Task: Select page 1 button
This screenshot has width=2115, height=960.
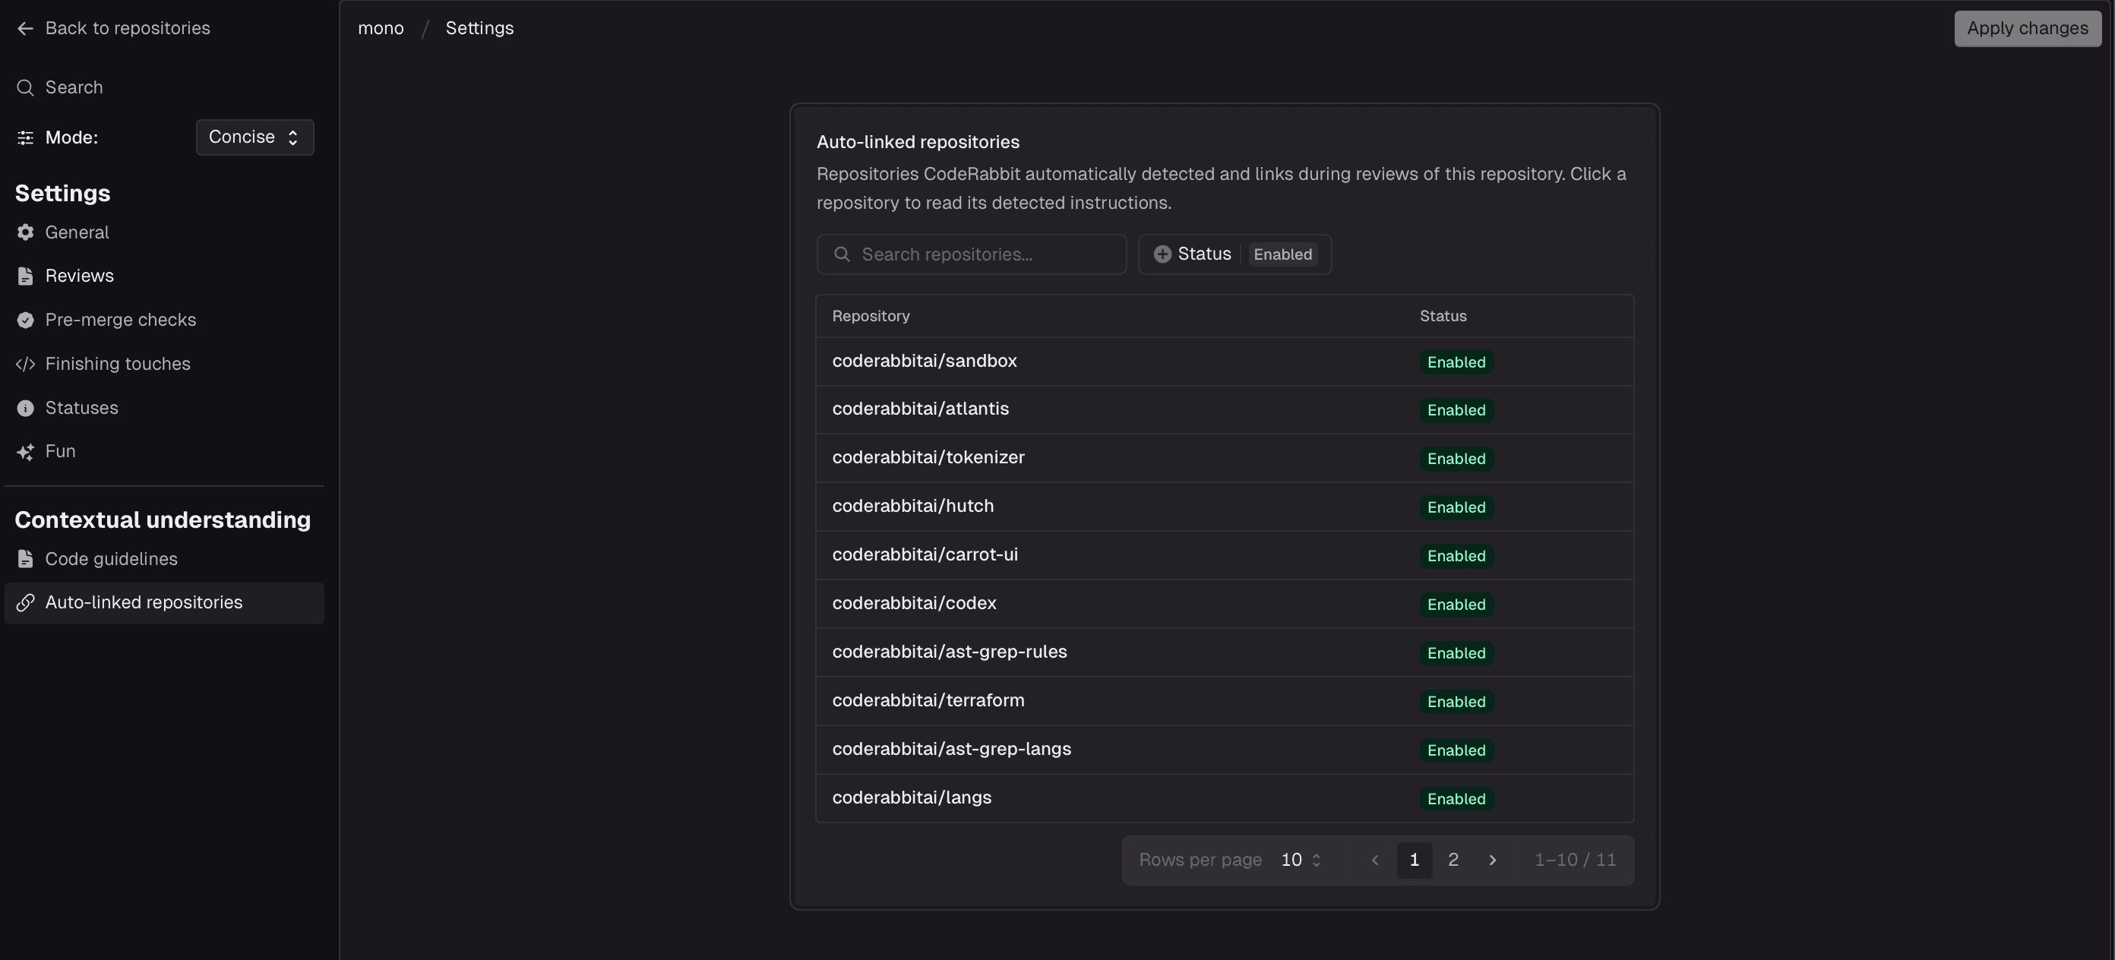Action: (x=1414, y=860)
